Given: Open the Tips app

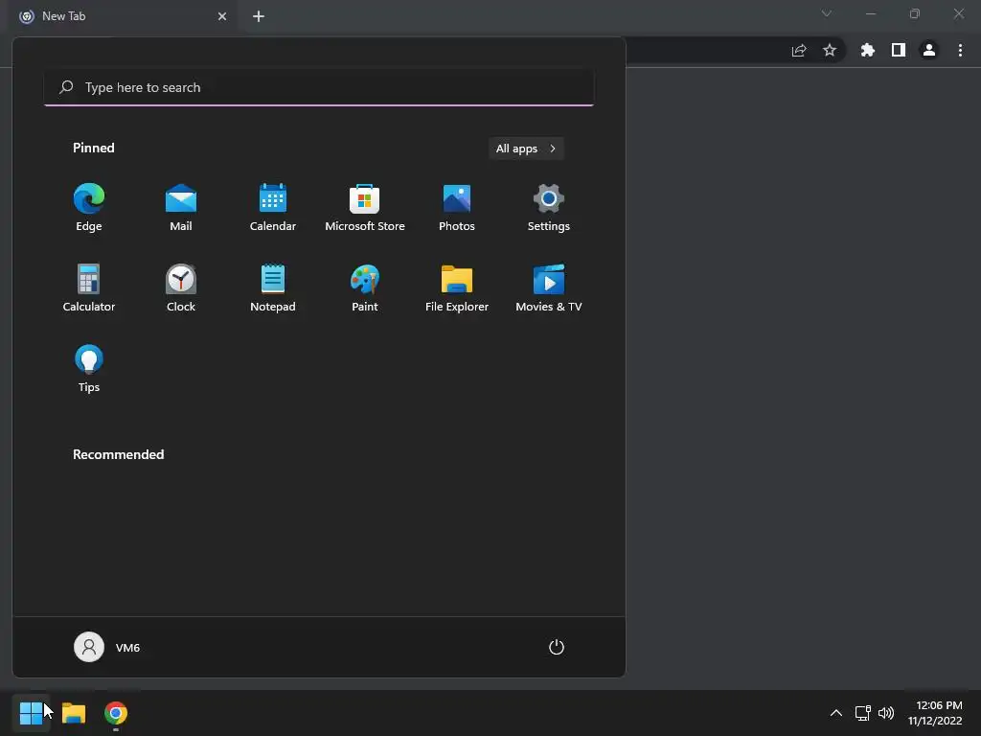Looking at the screenshot, I should 89,369.
